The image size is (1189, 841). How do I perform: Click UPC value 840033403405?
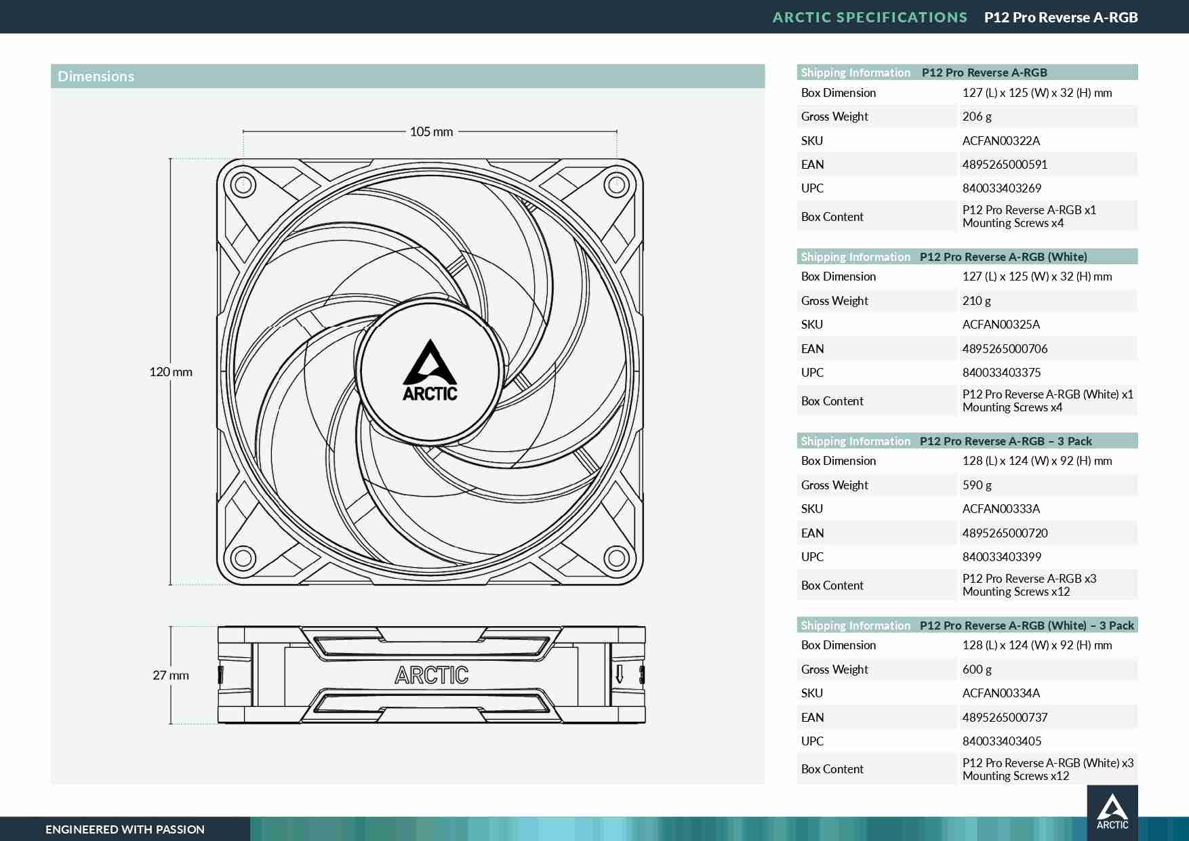[x=1002, y=741]
